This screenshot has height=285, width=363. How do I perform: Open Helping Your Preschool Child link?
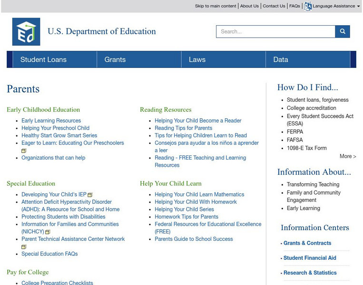[x=55, y=128]
